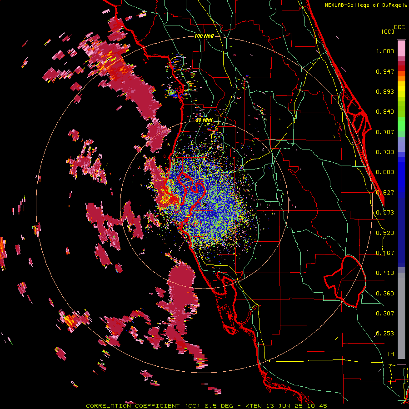
Task: Click the 0.627 legend label
Action: 385,193
